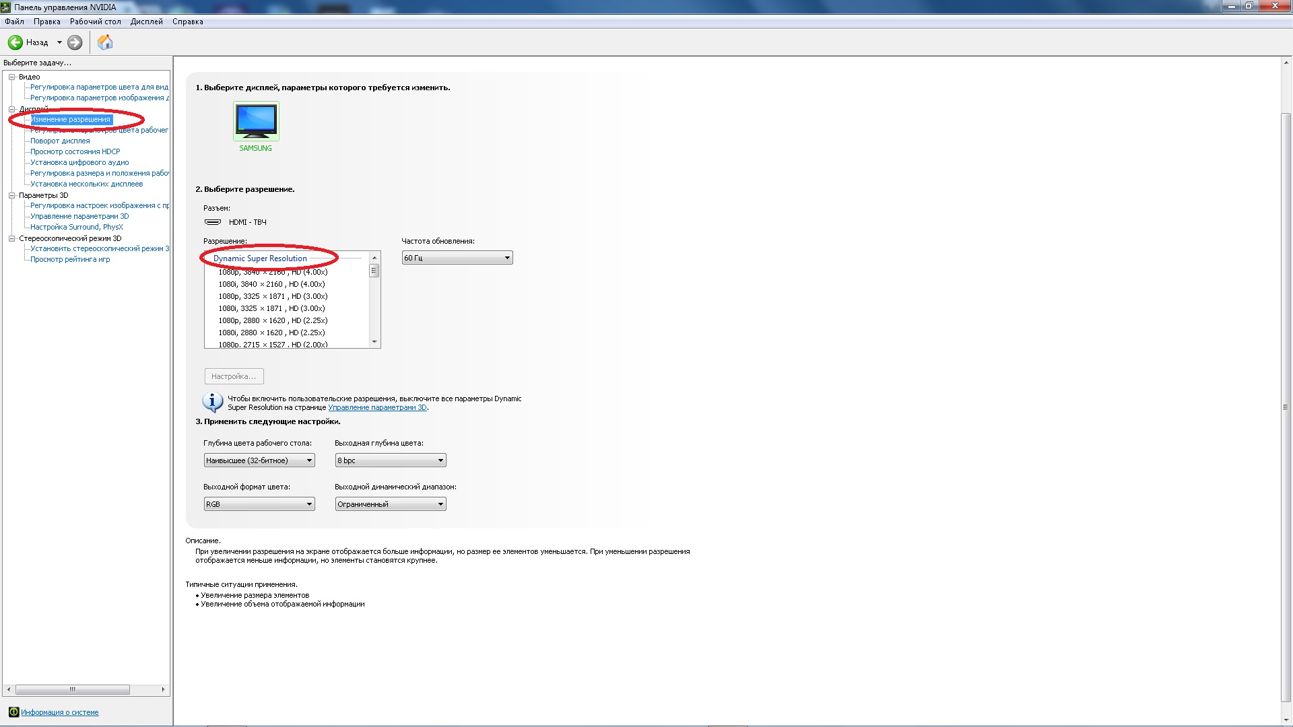Open Выходной формат цвета RGB dropdown
This screenshot has width=1293, height=727.
tap(259, 504)
